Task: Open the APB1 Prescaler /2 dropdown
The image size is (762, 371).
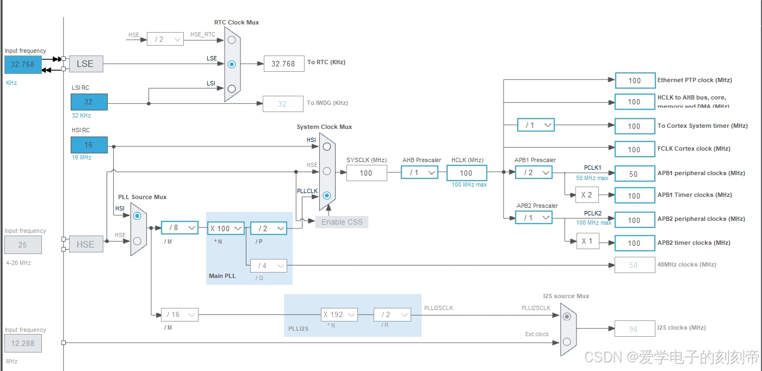Action: (x=534, y=172)
